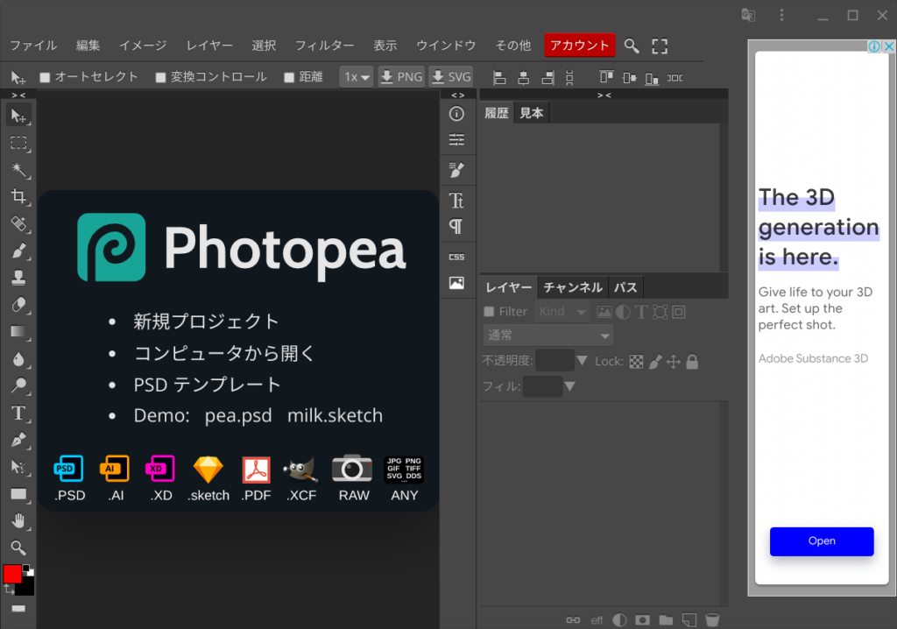Open the 通常 blend mode dropdown
The height and width of the screenshot is (629, 897).
click(548, 336)
